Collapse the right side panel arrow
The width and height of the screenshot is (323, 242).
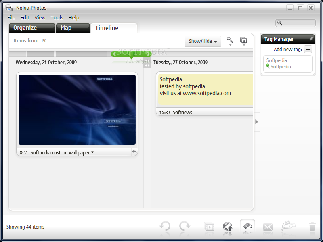(257, 122)
